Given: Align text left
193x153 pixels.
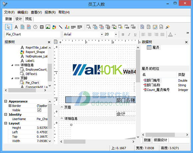Looking at the screenshot, I should 143,34.
